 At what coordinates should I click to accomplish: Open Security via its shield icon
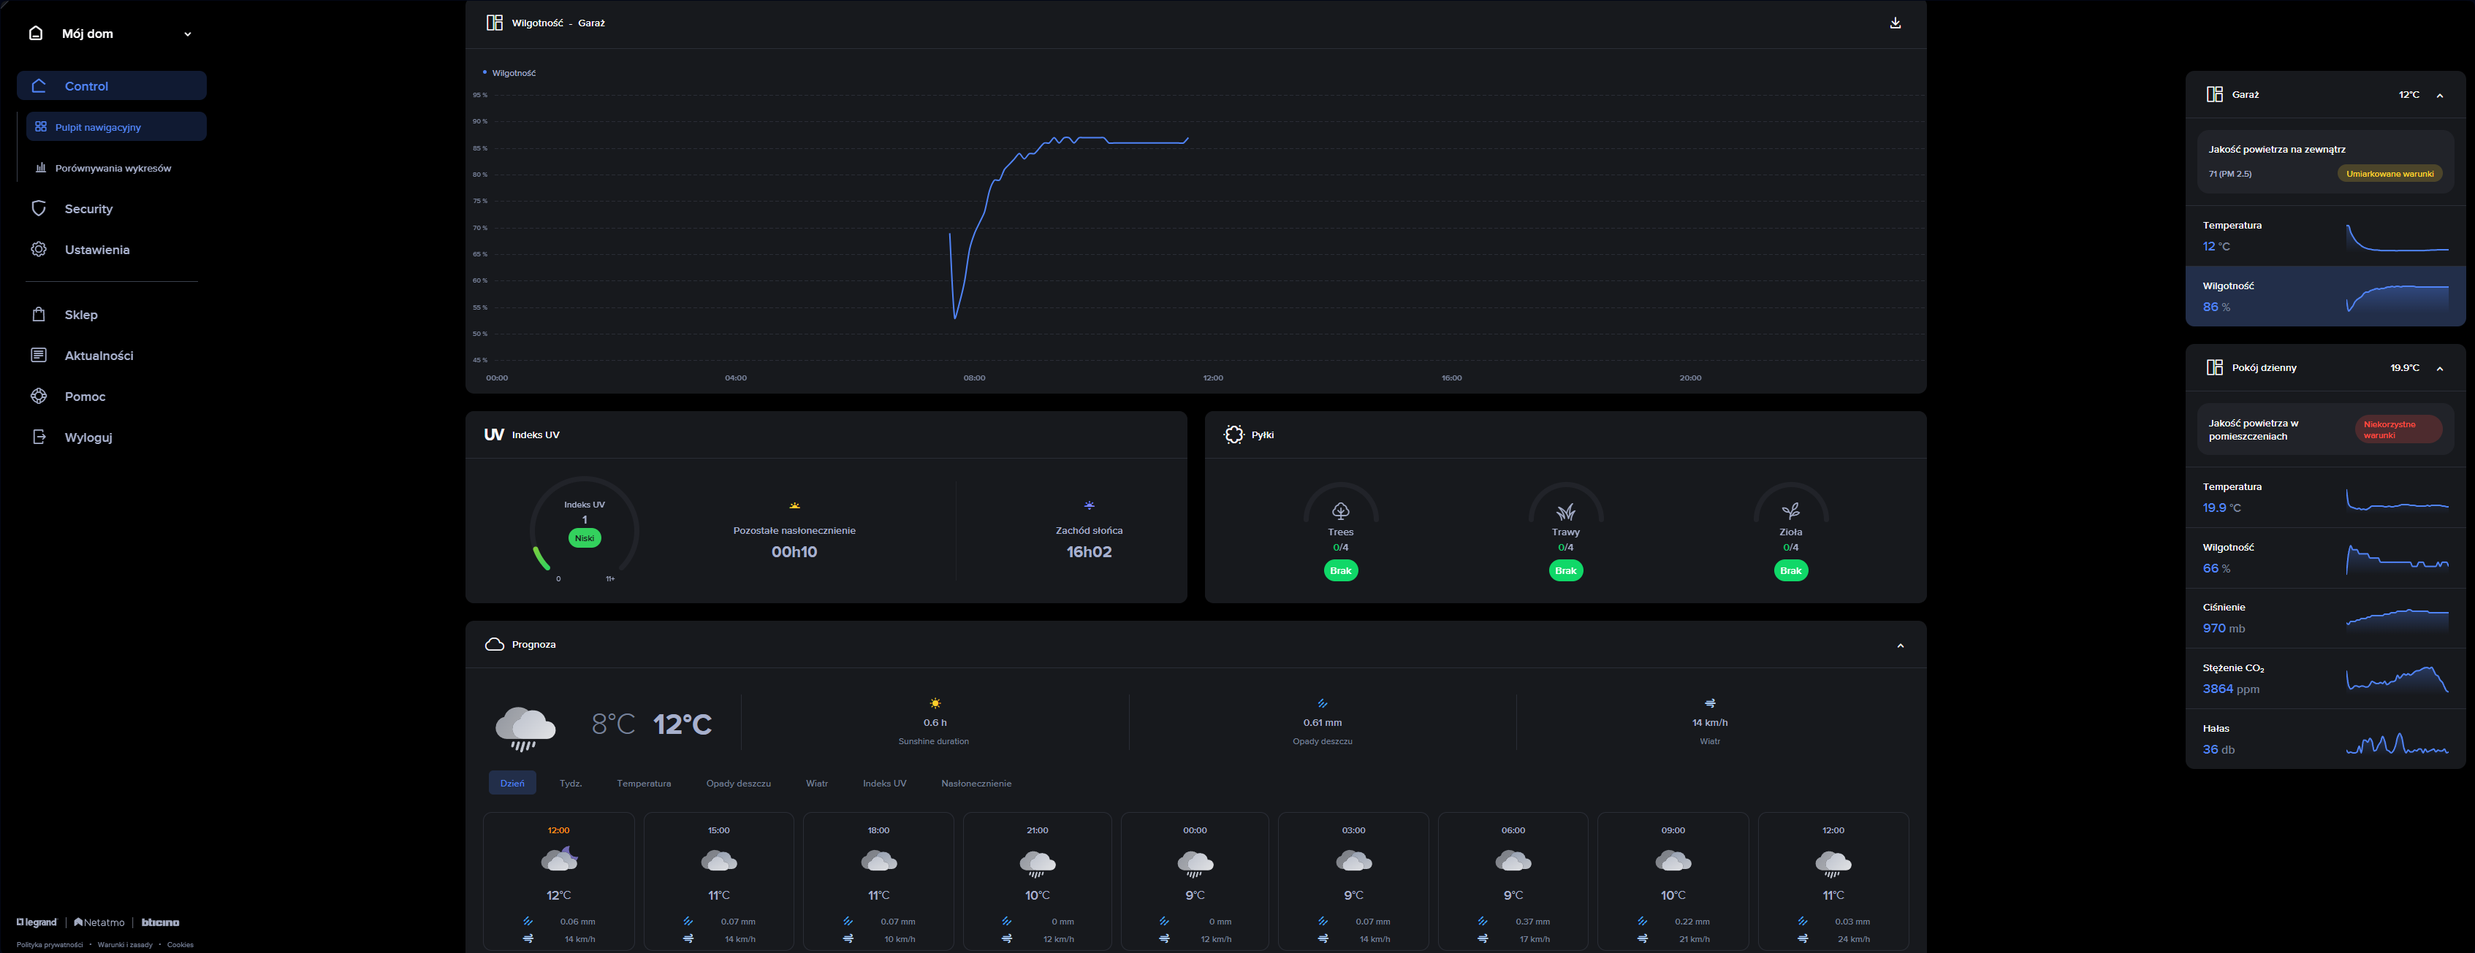39,208
